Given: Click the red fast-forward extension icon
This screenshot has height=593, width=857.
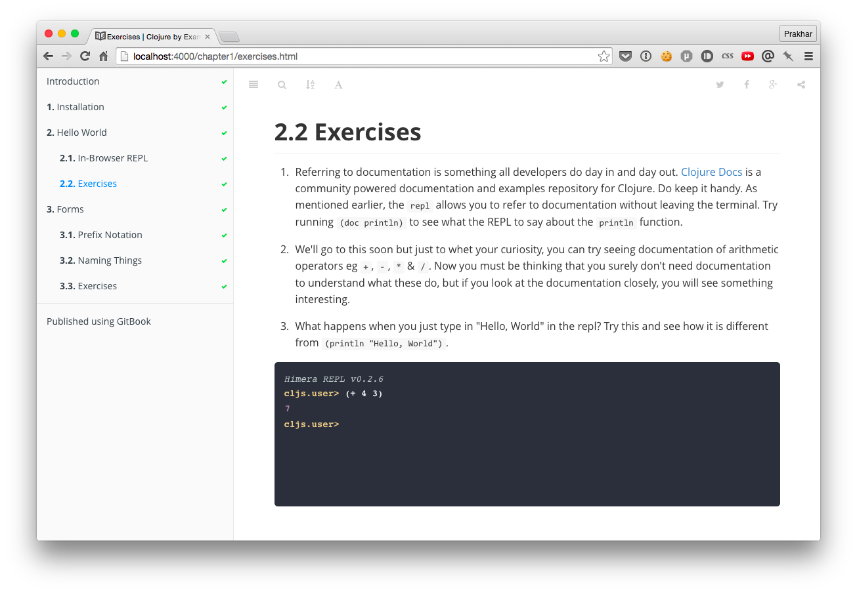Looking at the screenshot, I should pyautogui.click(x=747, y=56).
